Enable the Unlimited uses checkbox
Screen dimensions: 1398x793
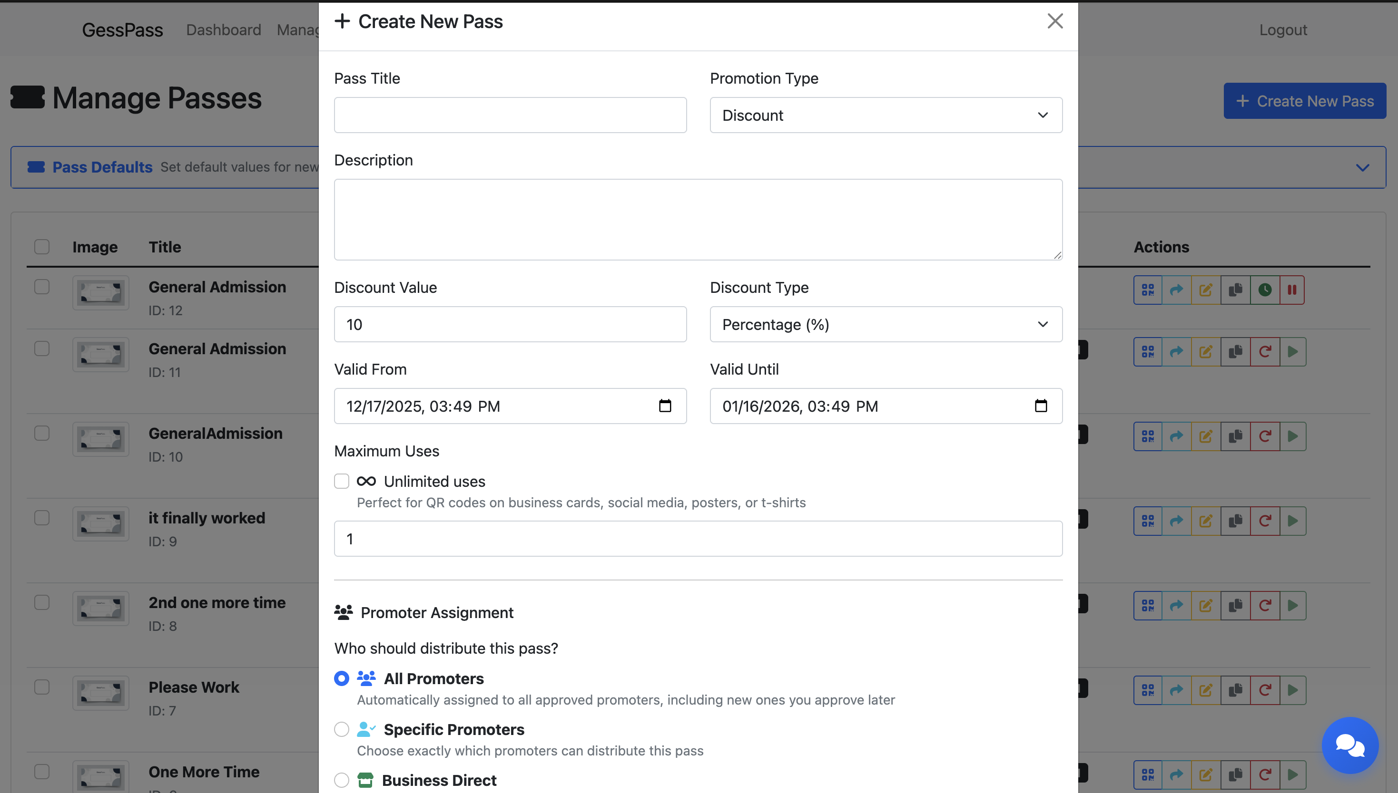(x=342, y=482)
